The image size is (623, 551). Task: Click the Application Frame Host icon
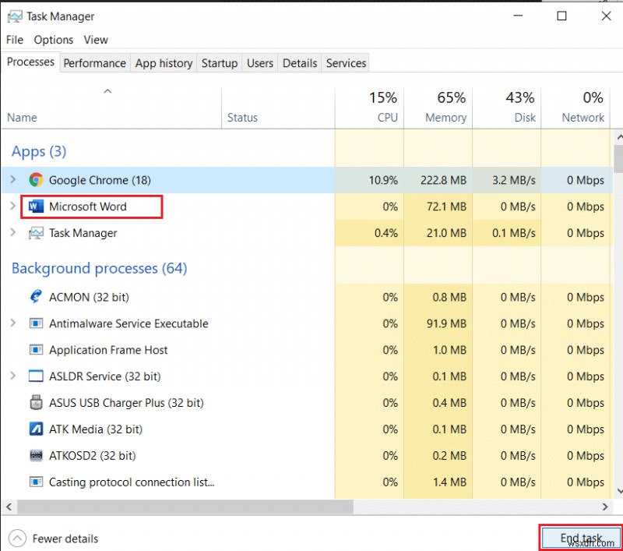click(x=36, y=350)
